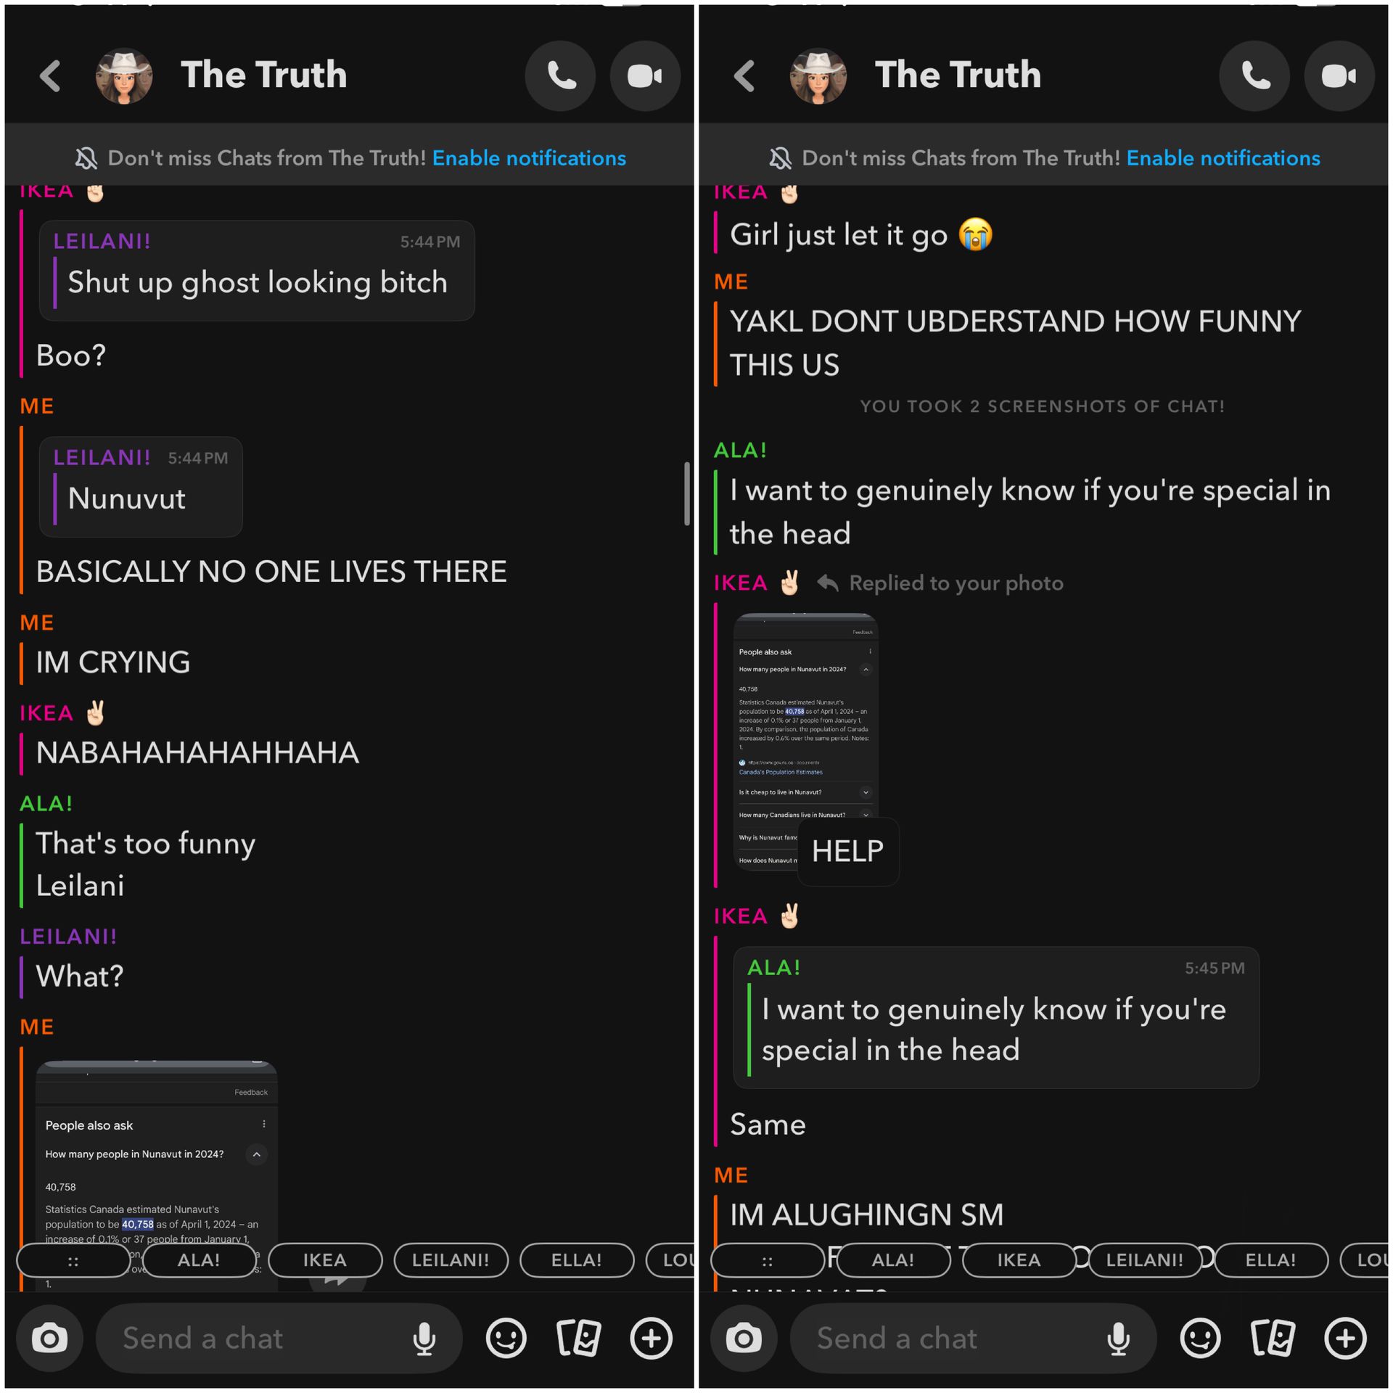Open the three-dot menu beside 'People also ask'

[x=263, y=1124]
